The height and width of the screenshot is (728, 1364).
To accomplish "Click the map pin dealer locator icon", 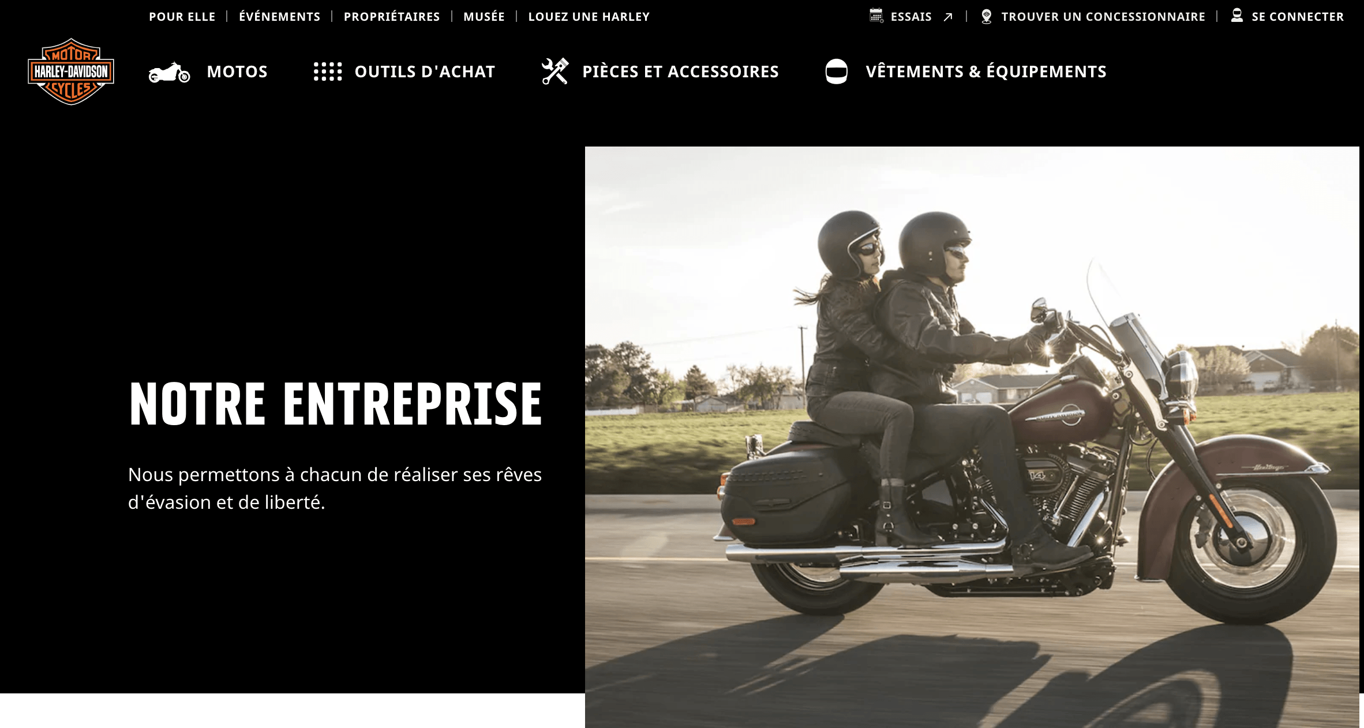I will coord(987,16).
